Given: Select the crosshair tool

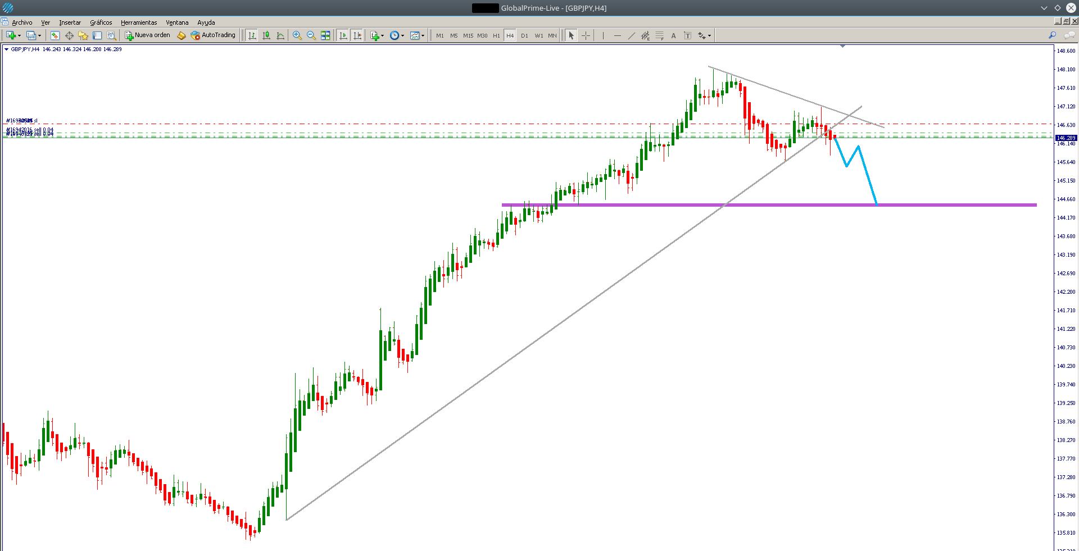Looking at the screenshot, I should 586,35.
